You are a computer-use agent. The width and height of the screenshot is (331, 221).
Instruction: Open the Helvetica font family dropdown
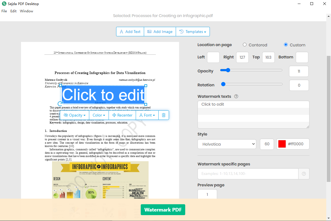(x=227, y=144)
